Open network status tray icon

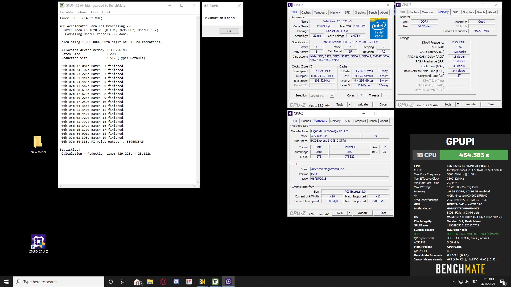pyautogui.click(x=460, y=282)
